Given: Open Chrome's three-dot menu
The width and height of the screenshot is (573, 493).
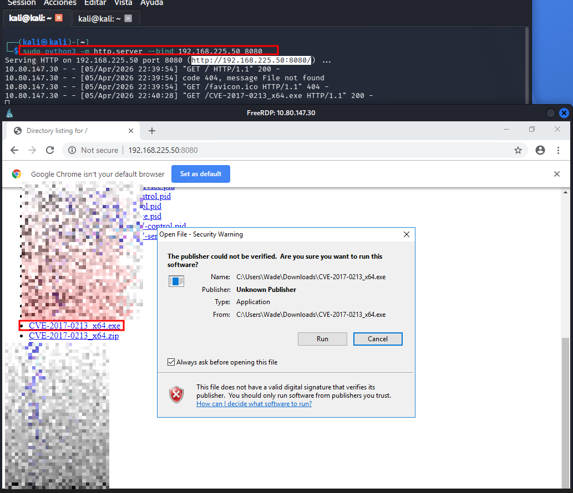Looking at the screenshot, I should pos(559,150).
